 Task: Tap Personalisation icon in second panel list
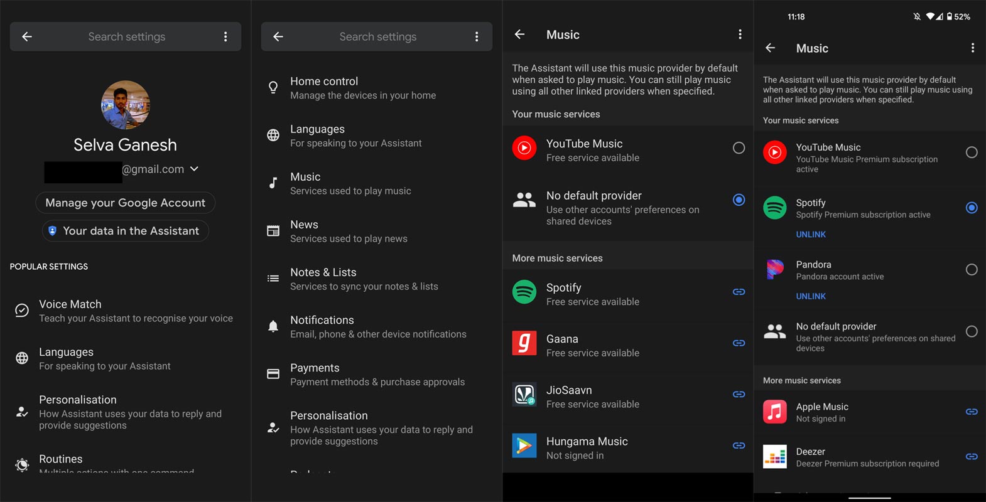pyautogui.click(x=273, y=427)
